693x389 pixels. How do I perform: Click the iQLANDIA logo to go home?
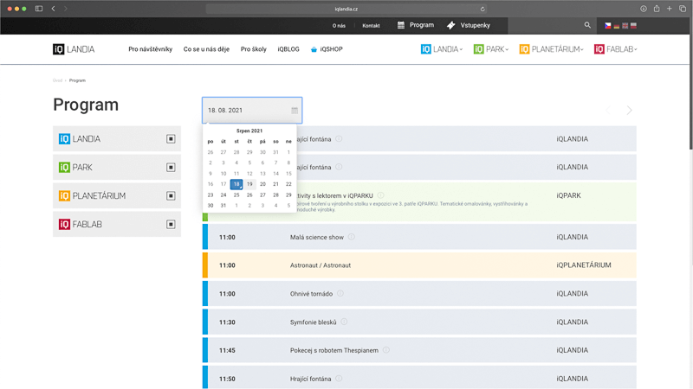click(x=74, y=49)
